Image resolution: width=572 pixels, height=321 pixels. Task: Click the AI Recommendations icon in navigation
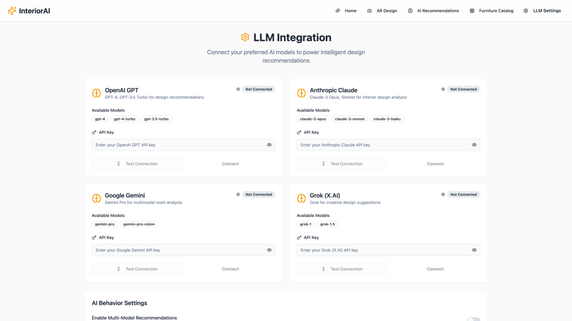[x=410, y=11]
